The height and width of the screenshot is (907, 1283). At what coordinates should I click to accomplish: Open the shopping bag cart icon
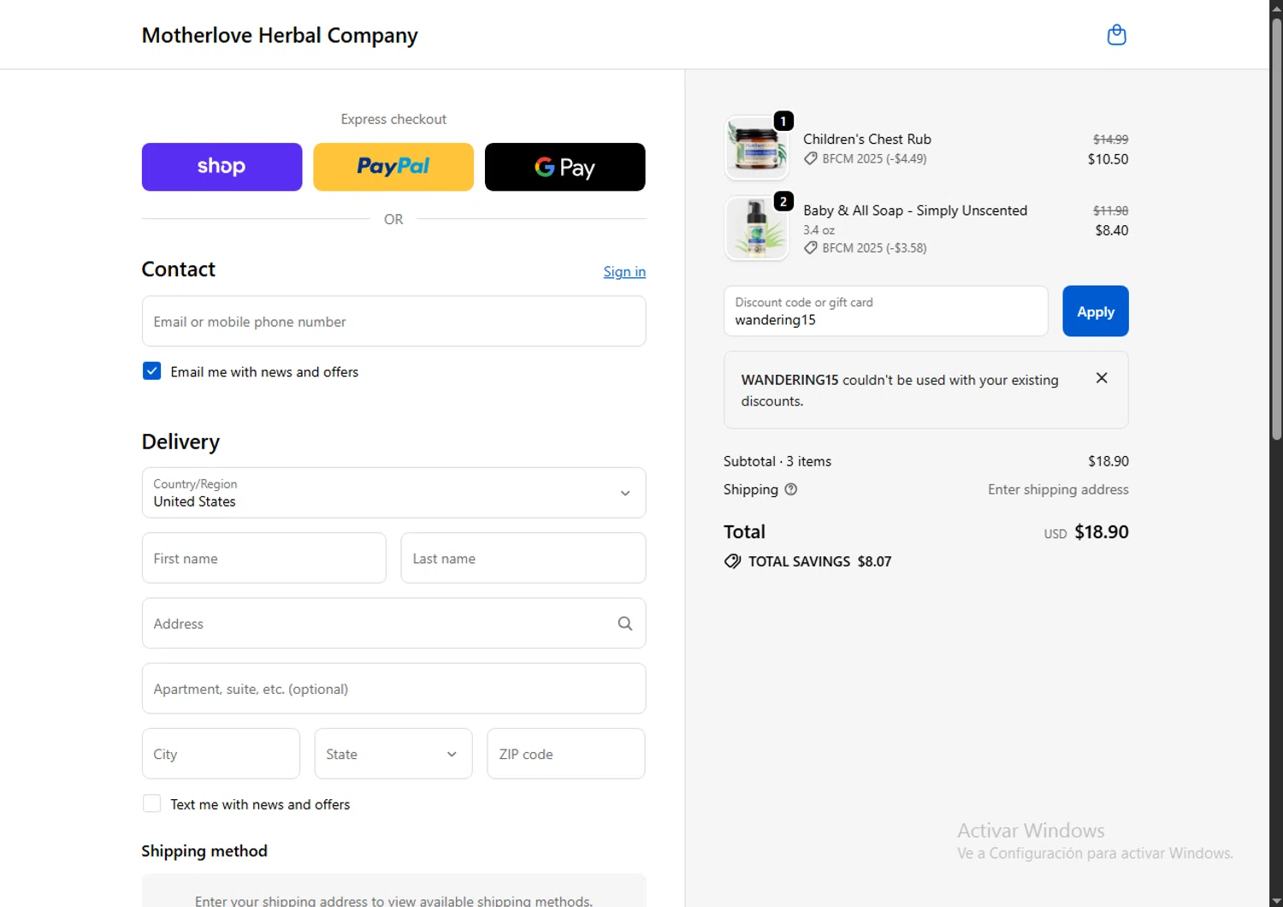coord(1116,35)
